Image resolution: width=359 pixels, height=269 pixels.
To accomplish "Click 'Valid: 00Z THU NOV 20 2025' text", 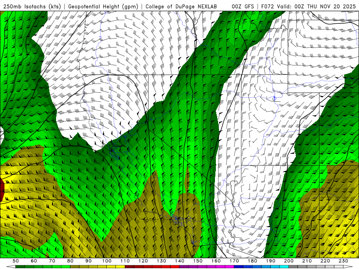I will coord(316,6).
